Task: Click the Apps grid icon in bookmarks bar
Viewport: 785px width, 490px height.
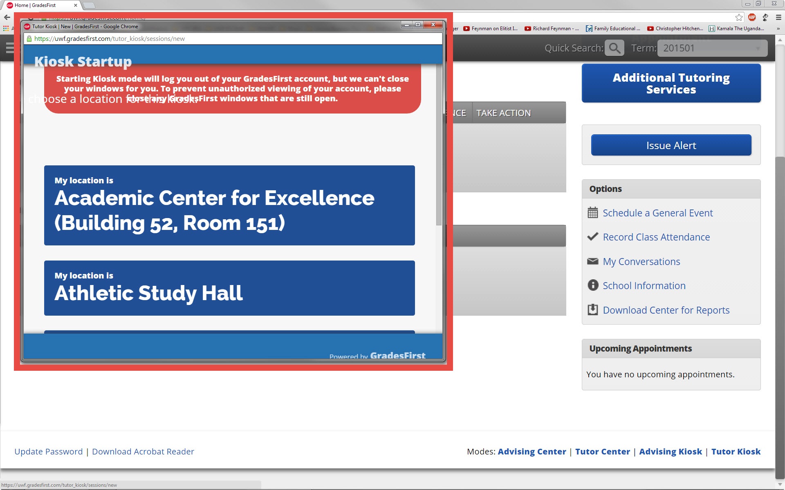Action: click(x=6, y=29)
